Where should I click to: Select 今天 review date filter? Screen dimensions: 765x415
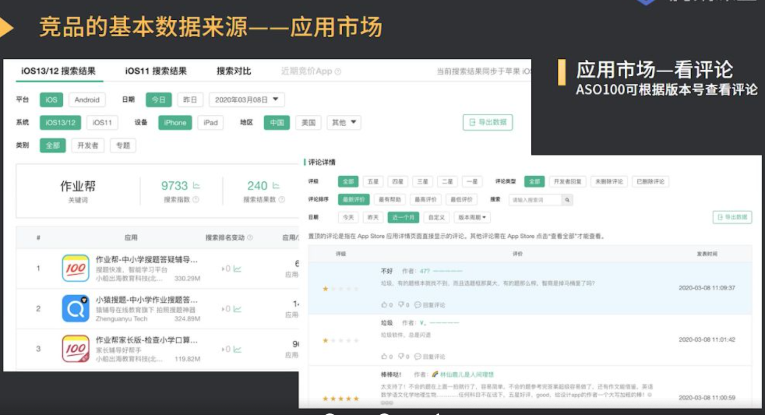click(348, 217)
